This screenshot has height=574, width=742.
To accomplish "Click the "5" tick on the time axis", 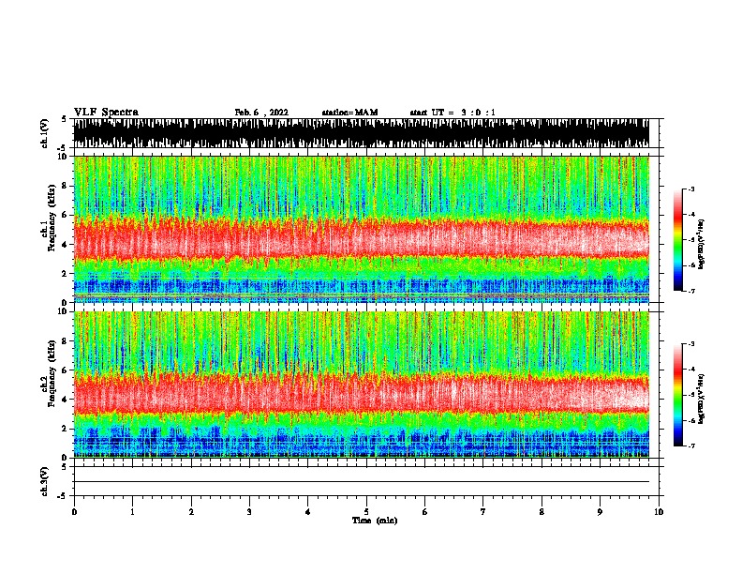I will (366, 512).
